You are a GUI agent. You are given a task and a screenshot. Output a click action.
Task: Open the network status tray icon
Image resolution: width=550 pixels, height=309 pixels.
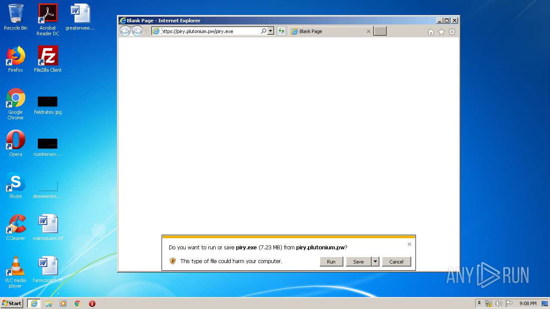[x=489, y=303]
